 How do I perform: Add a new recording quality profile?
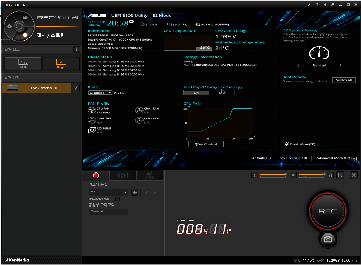tap(135, 192)
